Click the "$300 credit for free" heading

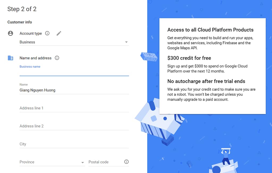click(x=189, y=58)
